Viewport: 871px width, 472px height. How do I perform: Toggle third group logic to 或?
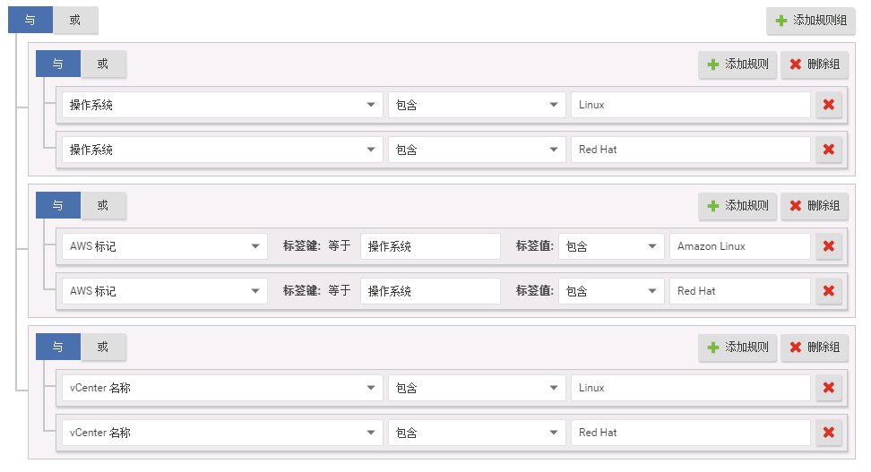coord(103,348)
